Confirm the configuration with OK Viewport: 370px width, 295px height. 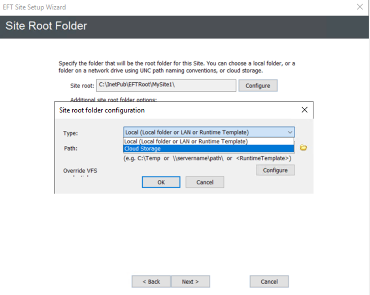pos(161,182)
